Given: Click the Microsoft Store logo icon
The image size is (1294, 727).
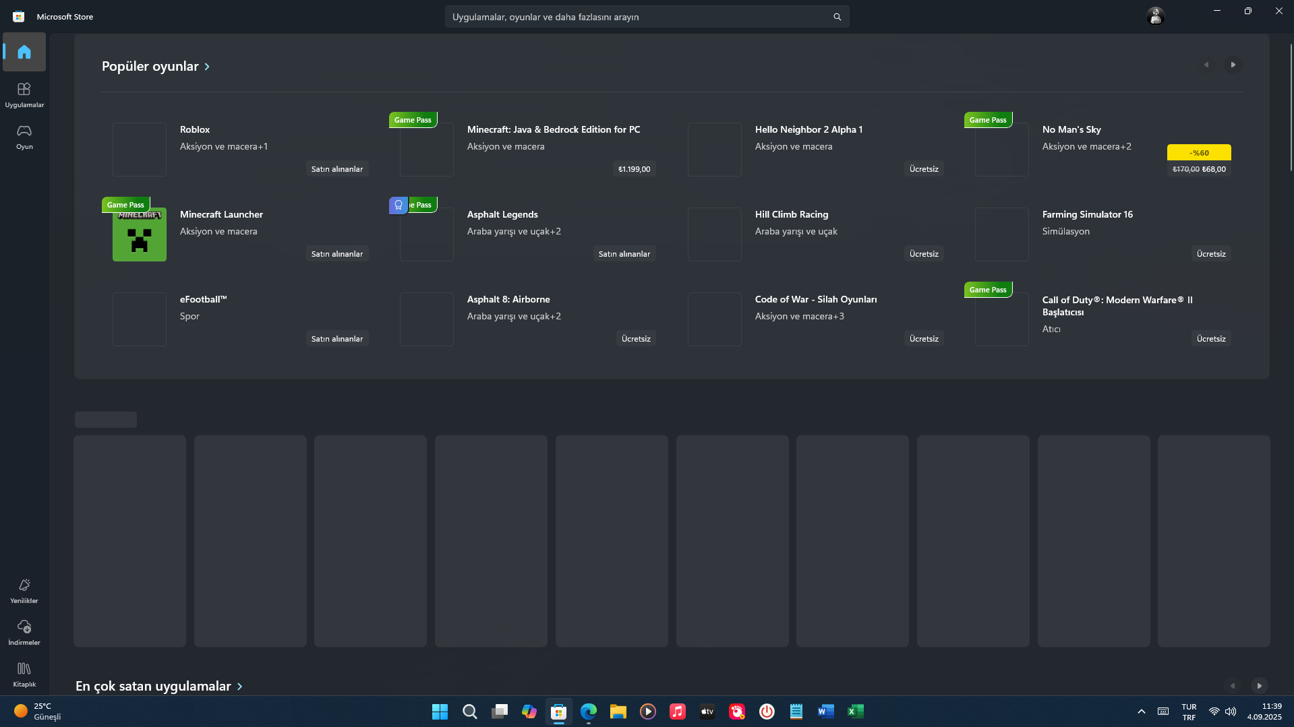Looking at the screenshot, I should [x=19, y=17].
